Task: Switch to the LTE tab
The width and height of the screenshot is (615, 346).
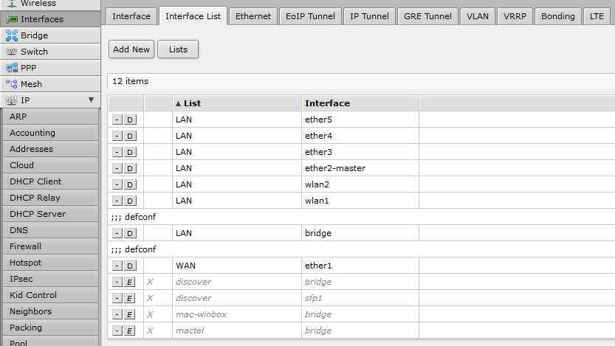Action: click(x=597, y=16)
